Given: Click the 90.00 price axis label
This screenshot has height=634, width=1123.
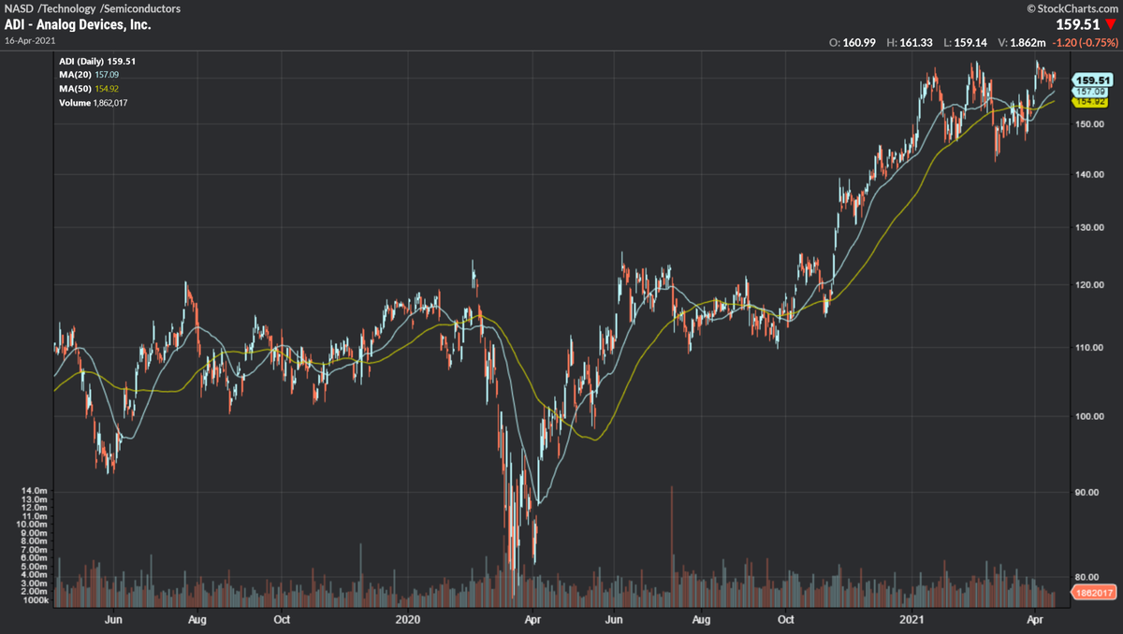Looking at the screenshot, I should point(1089,492).
